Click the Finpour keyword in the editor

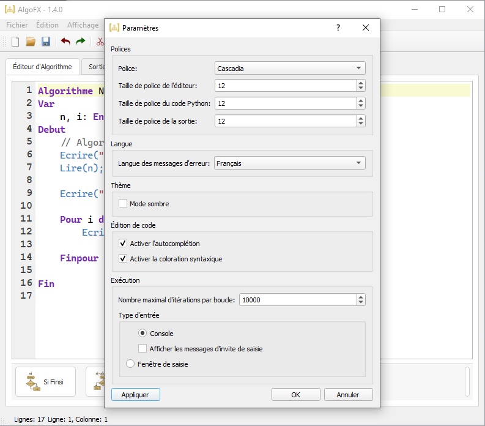coord(79,258)
